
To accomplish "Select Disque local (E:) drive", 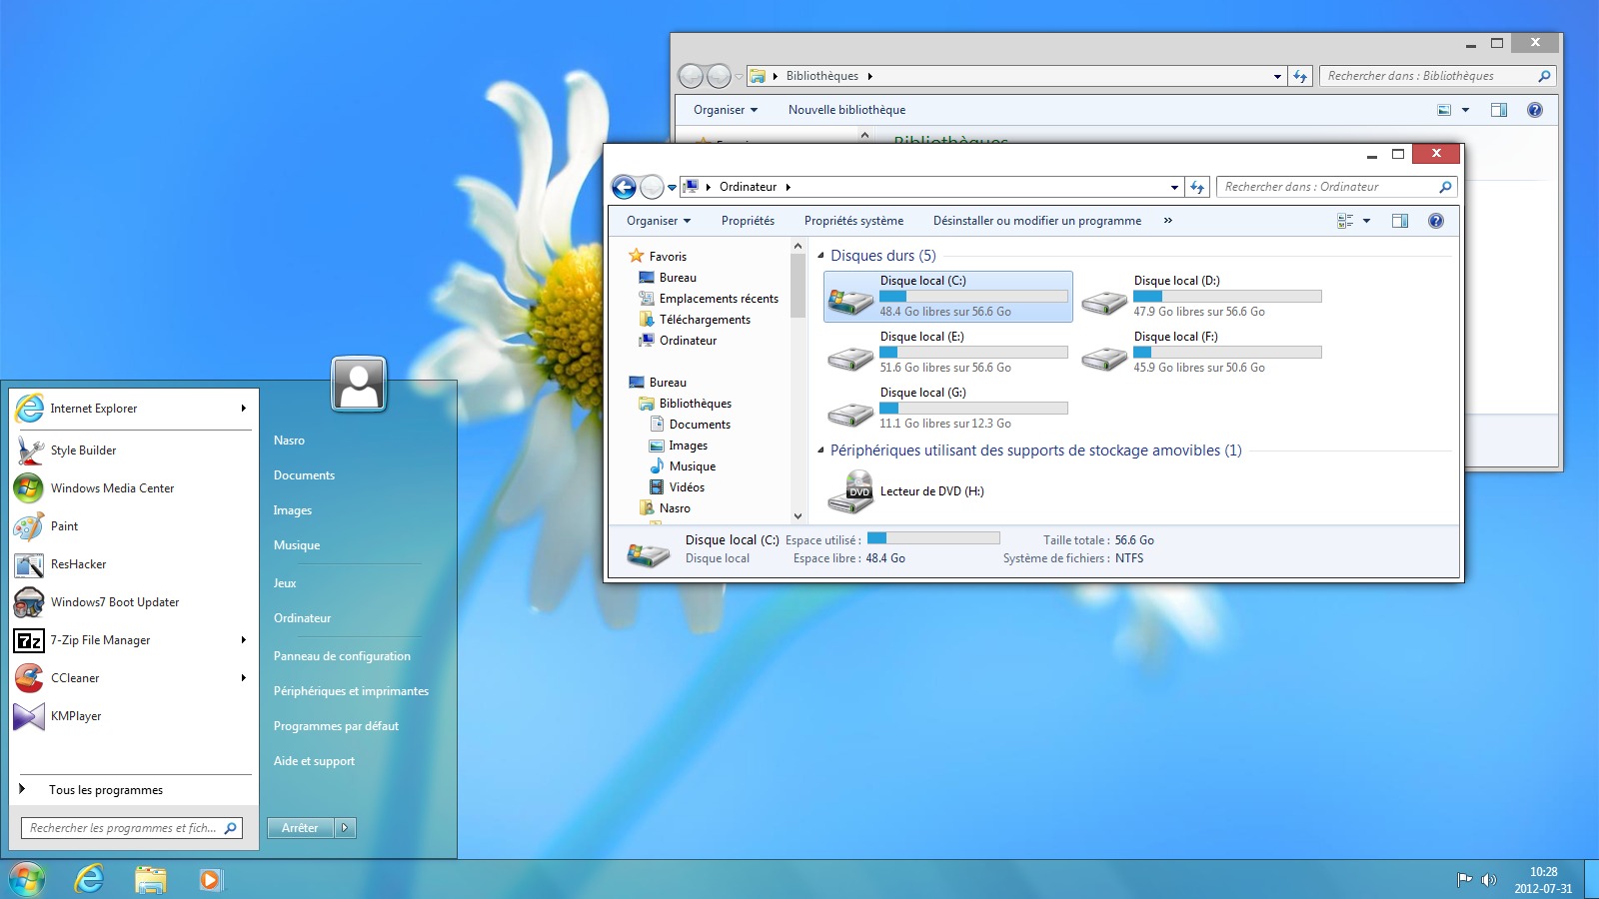I will pos(948,353).
